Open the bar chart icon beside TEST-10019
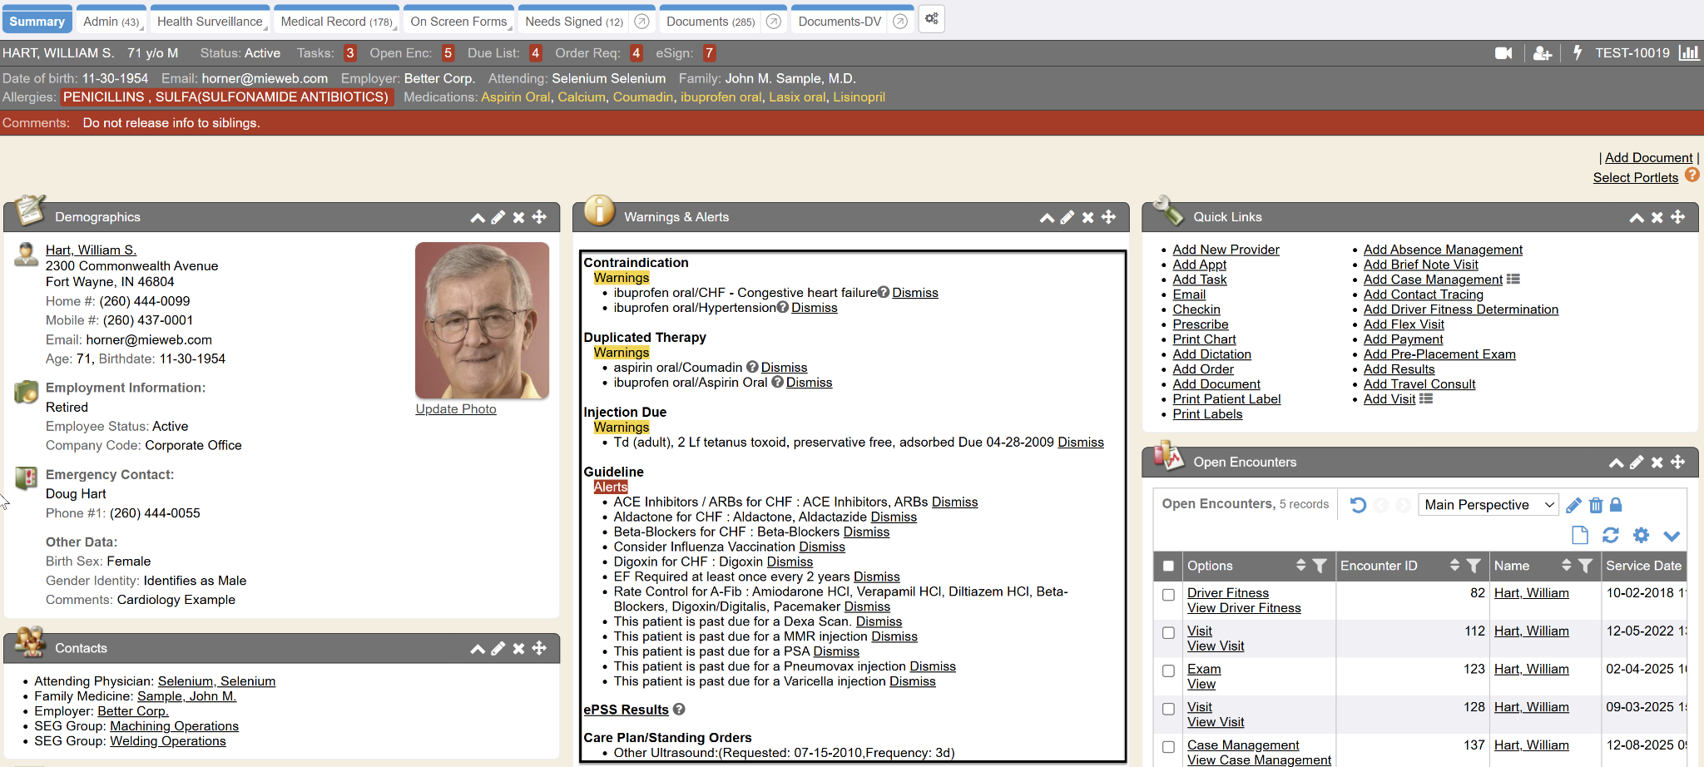Viewport: 1704px width, 767px height. point(1688,53)
